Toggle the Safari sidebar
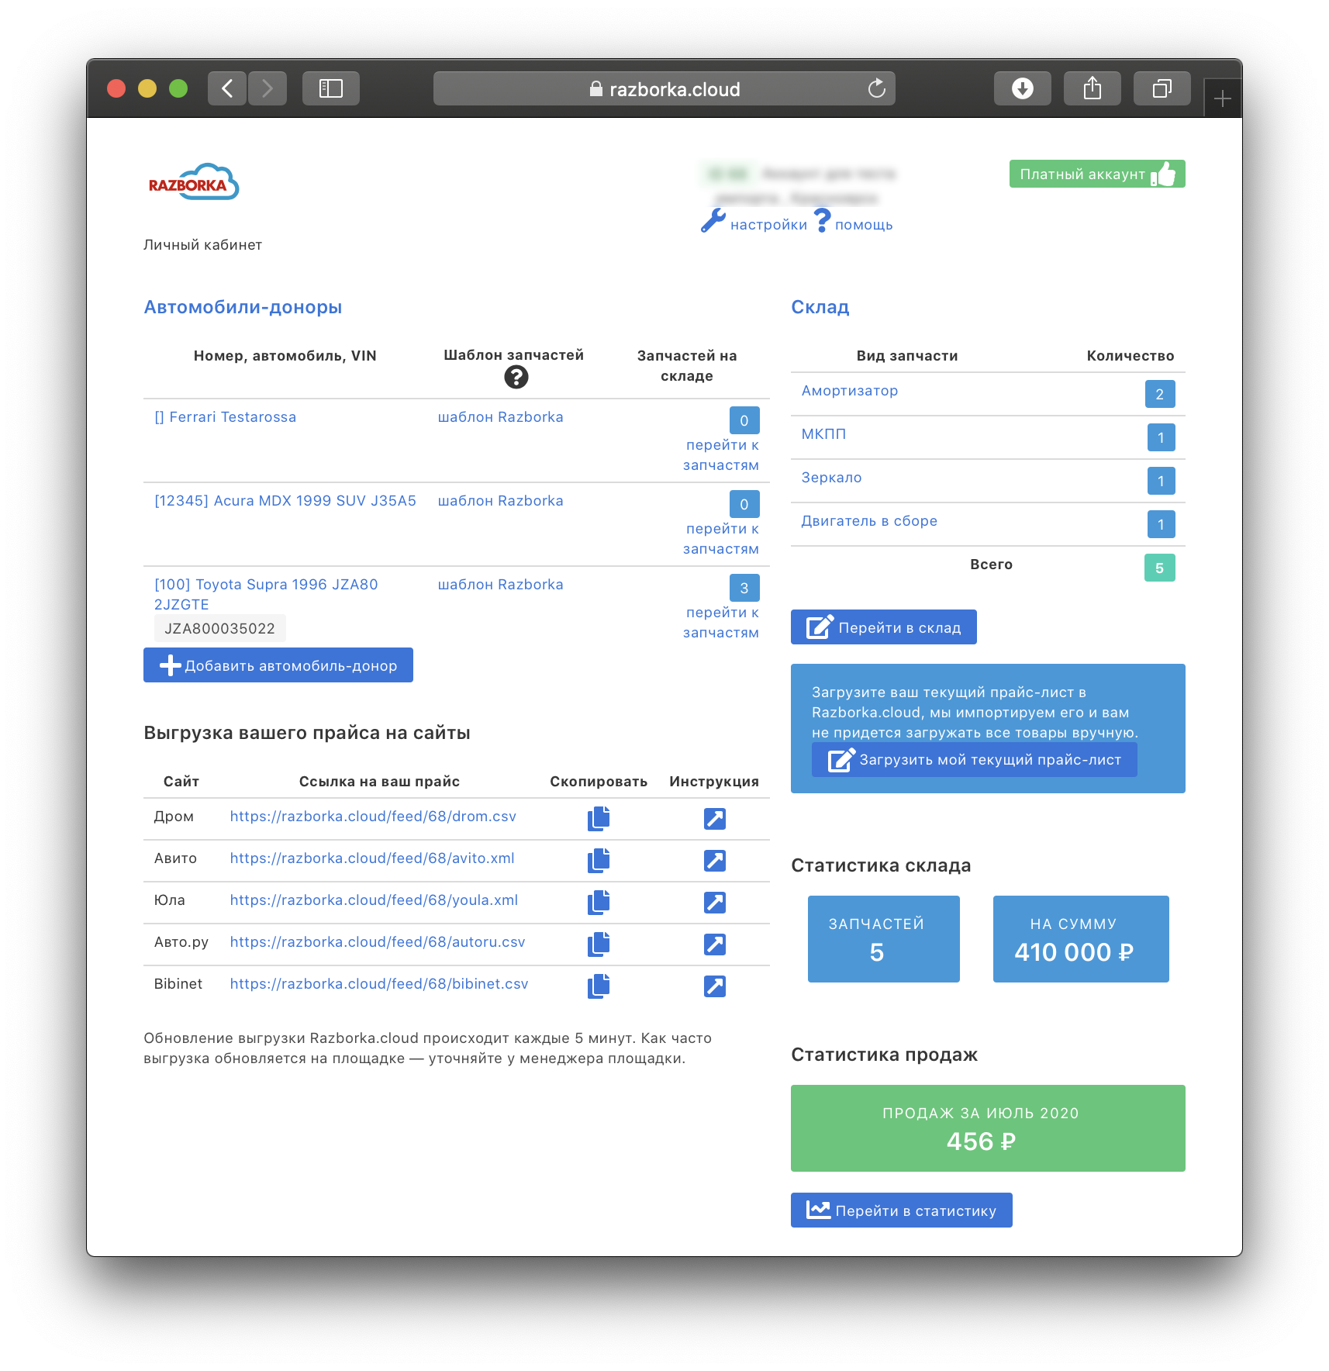Image resolution: width=1329 pixels, height=1371 pixels. point(331,88)
